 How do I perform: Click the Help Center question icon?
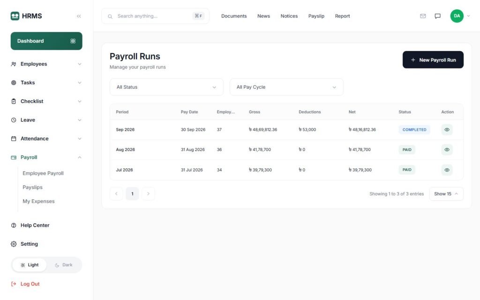click(x=14, y=225)
